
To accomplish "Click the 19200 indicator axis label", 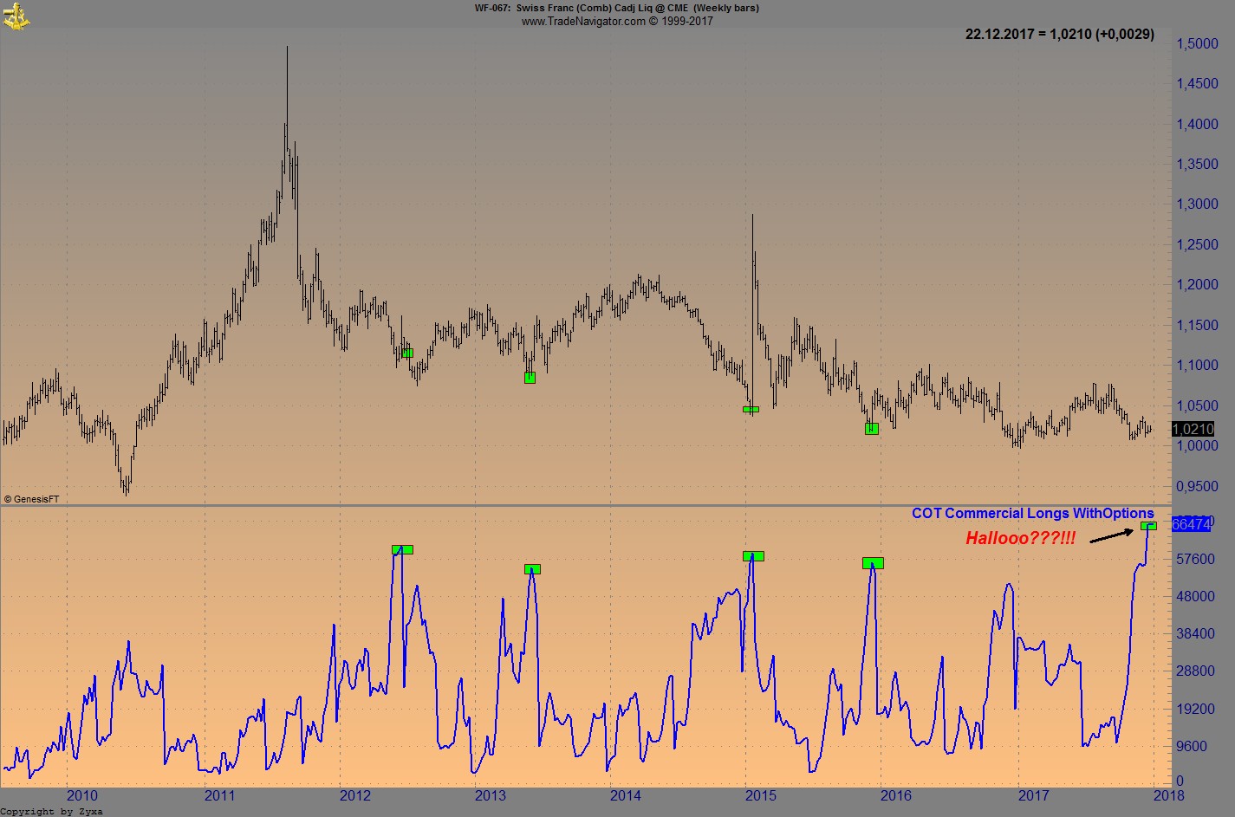I will pyautogui.click(x=1197, y=709).
